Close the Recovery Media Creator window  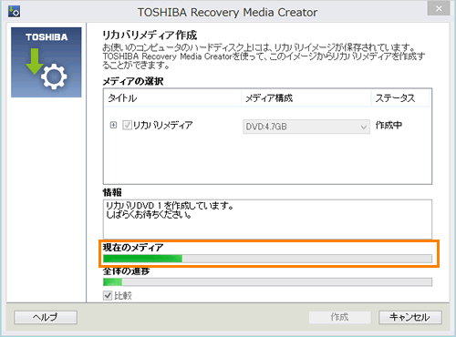coord(439,8)
